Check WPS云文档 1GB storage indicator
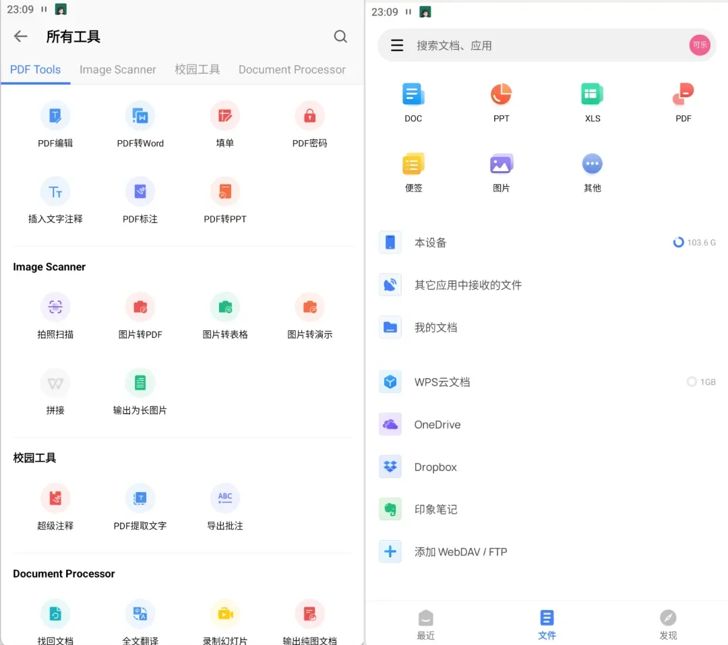This screenshot has height=645, width=728. tap(701, 381)
